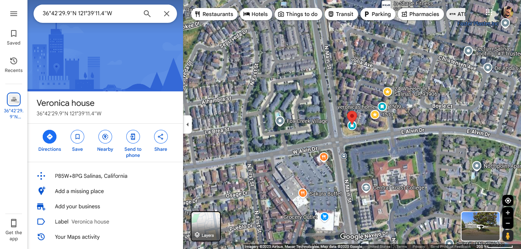Click the Save bookmark button
The image size is (521, 249).
click(x=77, y=141)
